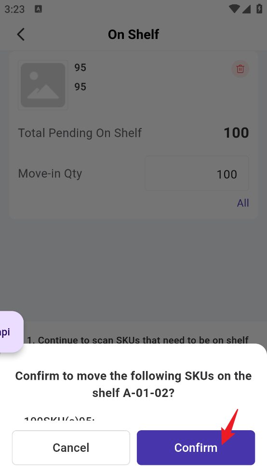Tap the 'Total Pending On Shelf' label
267x474 pixels.
coord(80,133)
